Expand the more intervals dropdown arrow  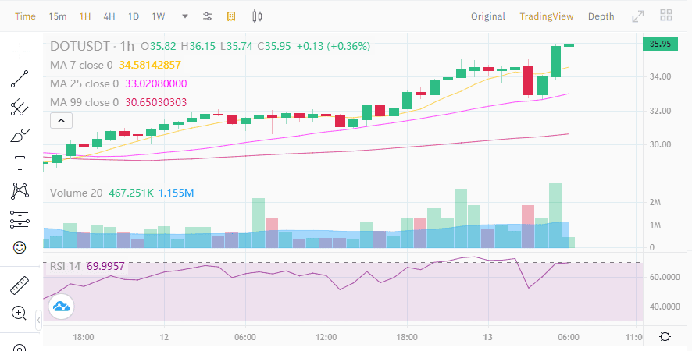[x=185, y=16]
